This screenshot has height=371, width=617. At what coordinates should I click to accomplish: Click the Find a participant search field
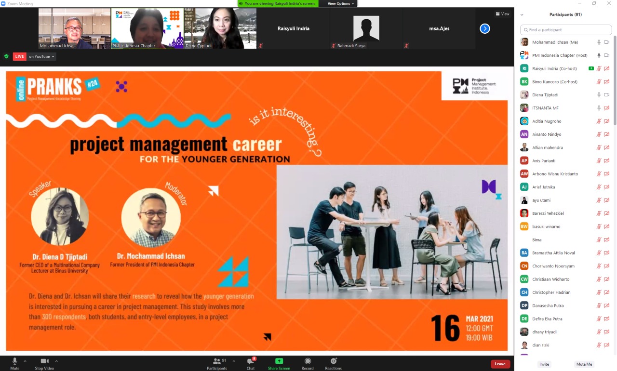tap(566, 30)
